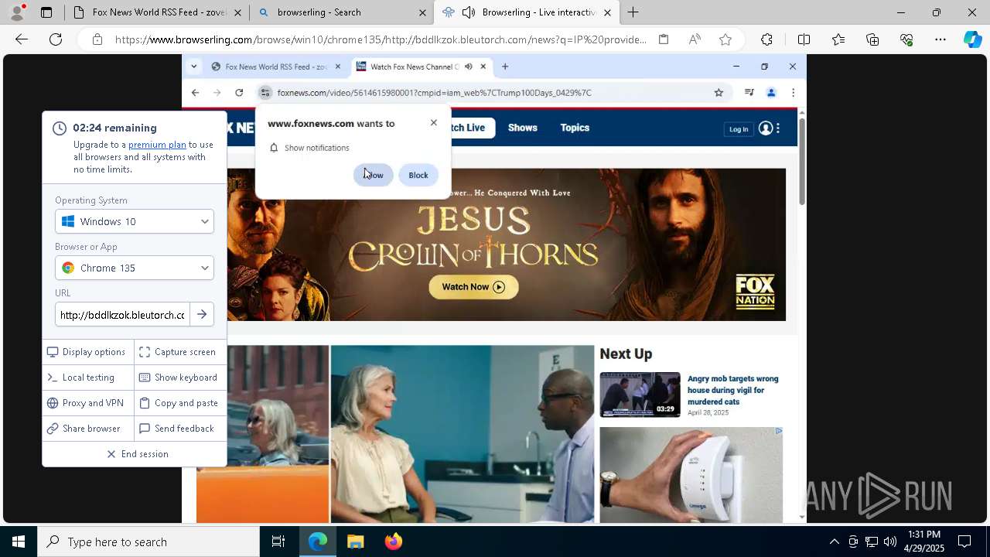Image resolution: width=990 pixels, height=557 pixels.
Task: Click Watch Now on Jesus banner
Action: coord(473,287)
